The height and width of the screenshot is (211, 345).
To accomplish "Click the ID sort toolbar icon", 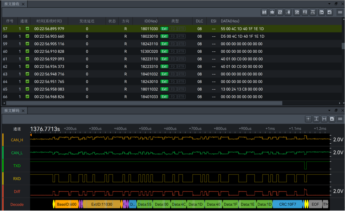I will tap(264, 12).
